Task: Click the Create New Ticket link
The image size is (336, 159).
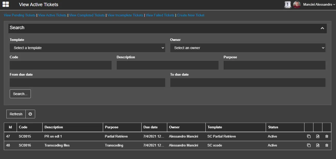Action: point(191,15)
